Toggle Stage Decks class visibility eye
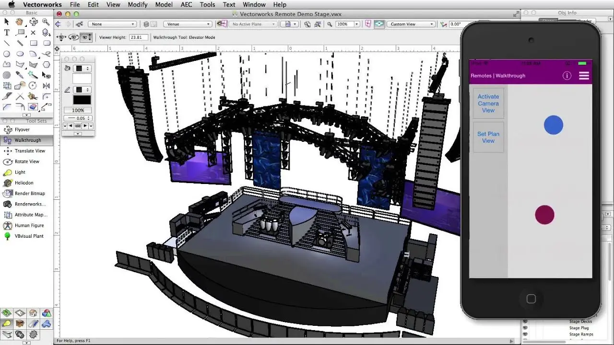This screenshot has width=614, height=345. pos(525,322)
